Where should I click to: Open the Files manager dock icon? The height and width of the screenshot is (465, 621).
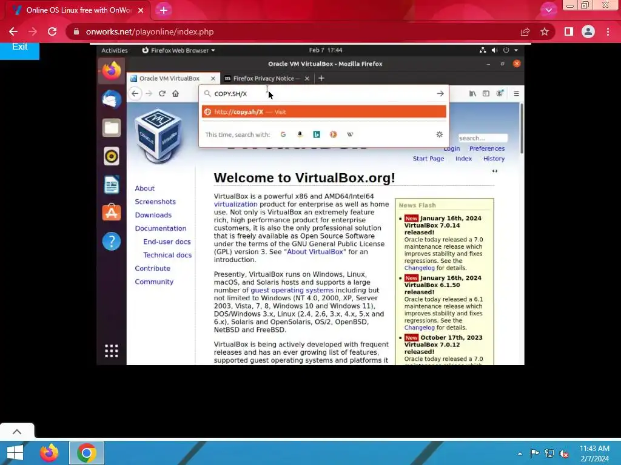tap(112, 128)
